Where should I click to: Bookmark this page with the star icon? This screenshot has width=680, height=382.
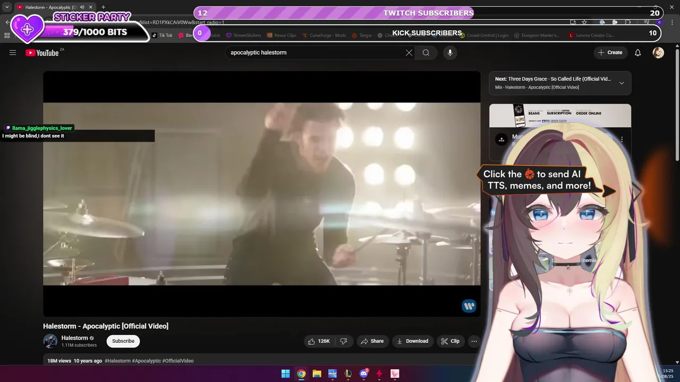point(584,22)
